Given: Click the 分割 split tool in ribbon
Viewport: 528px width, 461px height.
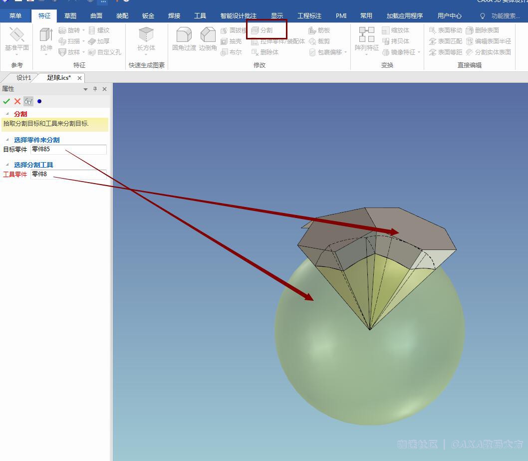Looking at the screenshot, I should click(x=263, y=30).
